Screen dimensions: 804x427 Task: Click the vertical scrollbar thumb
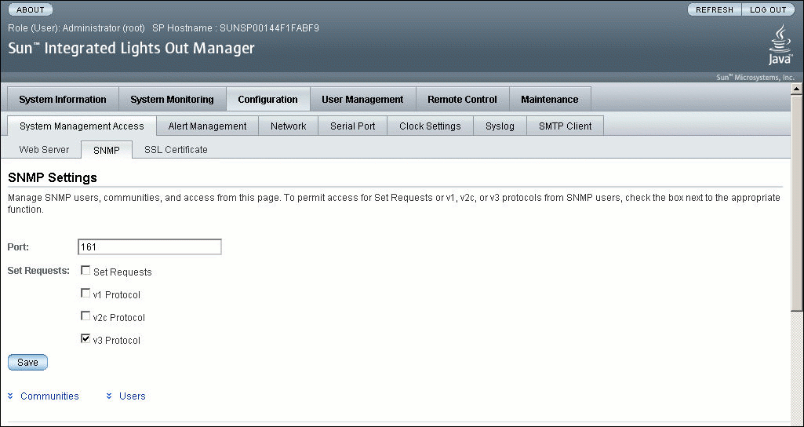[x=797, y=203]
